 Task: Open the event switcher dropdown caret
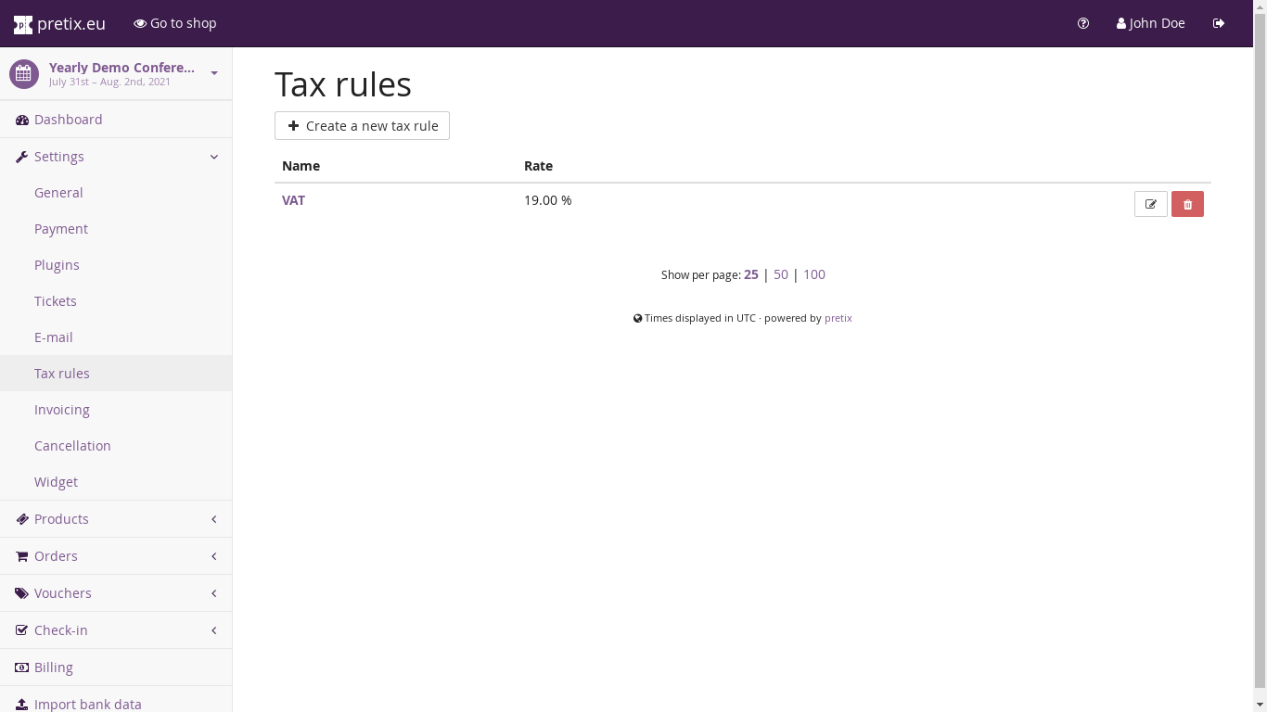[214, 73]
